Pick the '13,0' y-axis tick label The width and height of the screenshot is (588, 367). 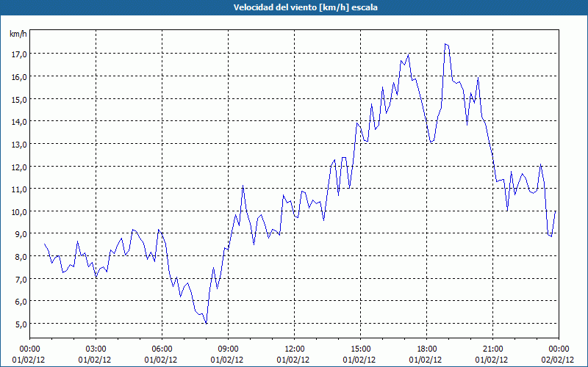pyautogui.click(x=19, y=144)
